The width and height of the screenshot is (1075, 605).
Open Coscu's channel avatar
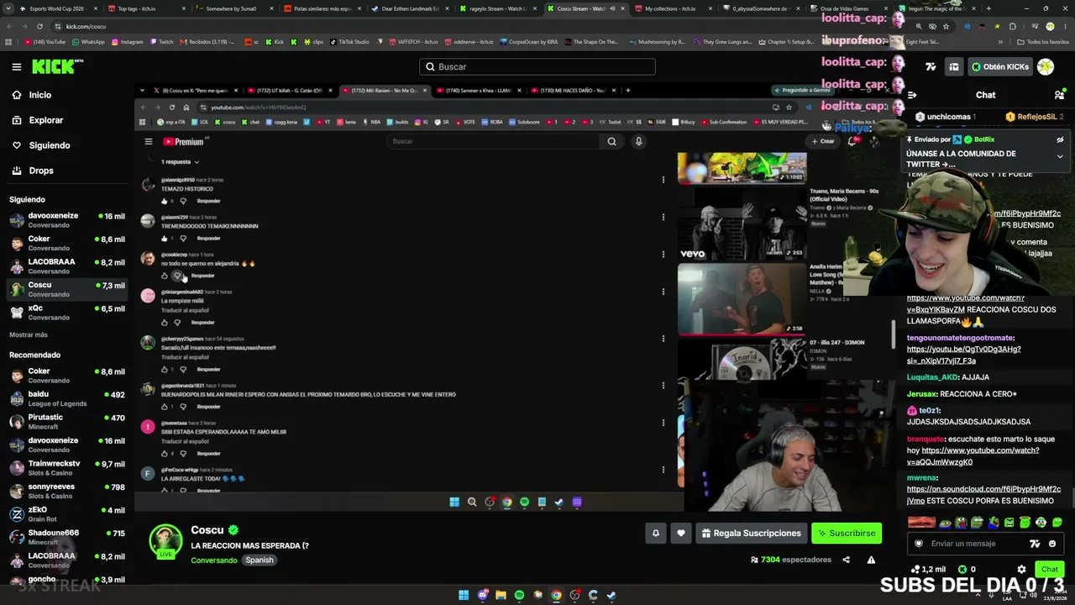(x=165, y=541)
